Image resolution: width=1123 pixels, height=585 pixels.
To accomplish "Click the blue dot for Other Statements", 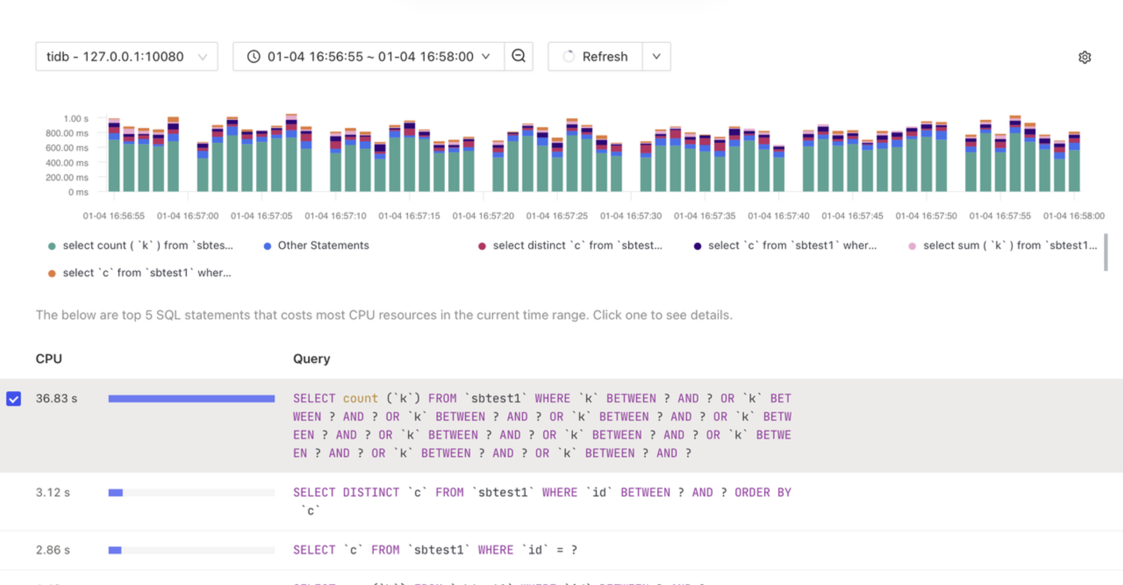I will pos(267,246).
